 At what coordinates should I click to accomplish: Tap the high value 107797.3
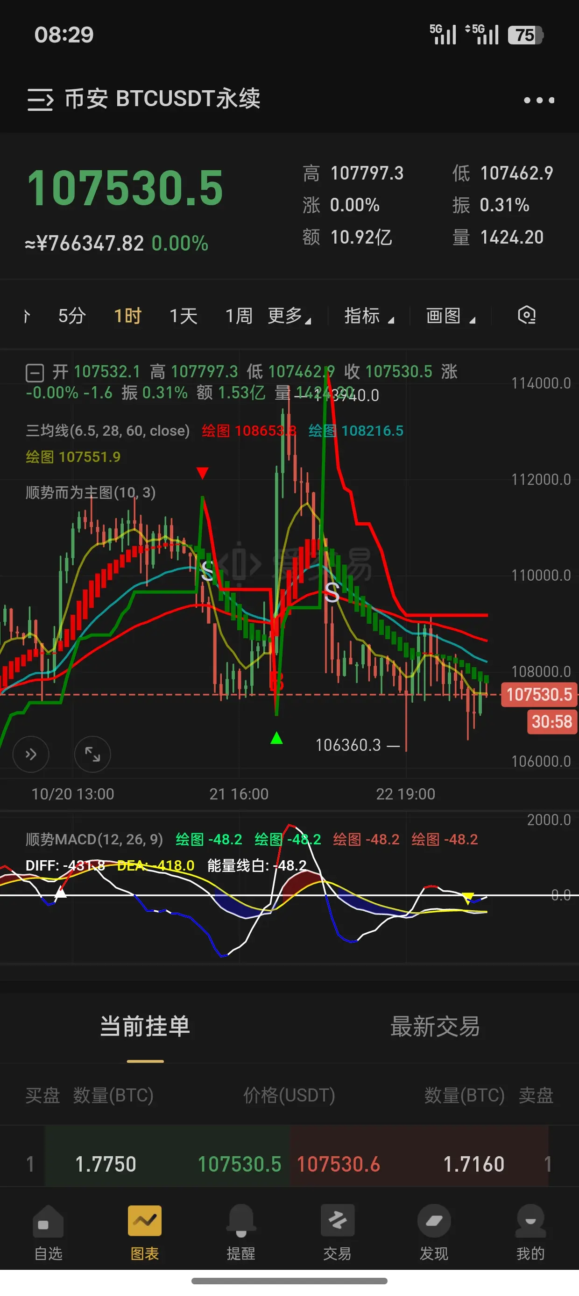367,173
